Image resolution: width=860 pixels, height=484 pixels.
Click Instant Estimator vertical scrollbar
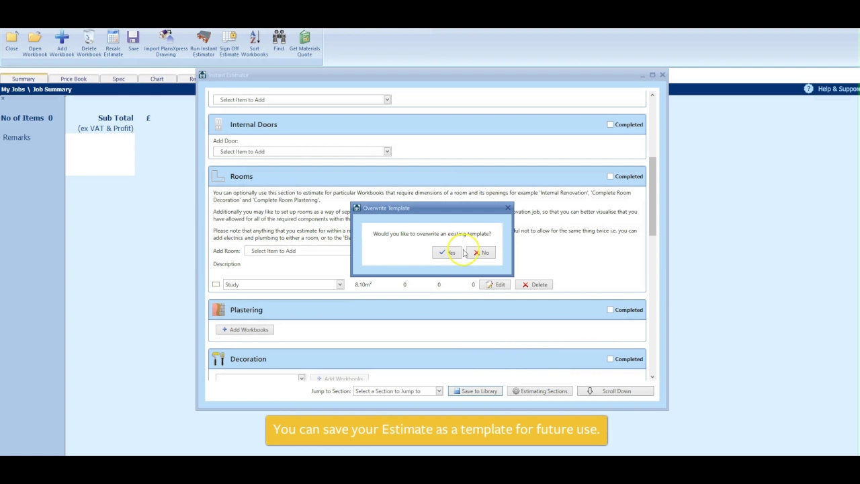pyautogui.click(x=652, y=197)
